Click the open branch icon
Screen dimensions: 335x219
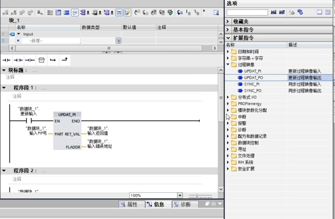coord(53,60)
